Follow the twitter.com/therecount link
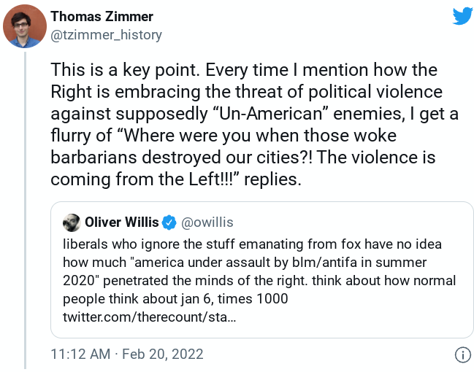Viewport: 474px width, 372px height. tap(149, 318)
